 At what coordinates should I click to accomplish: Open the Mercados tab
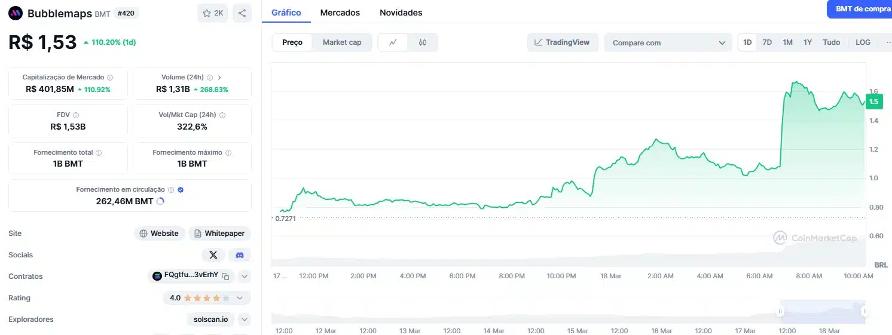click(x=340, y=13)
